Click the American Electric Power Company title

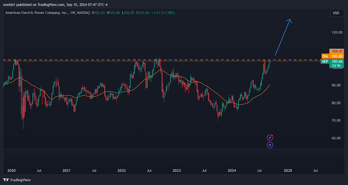[37, 13]
